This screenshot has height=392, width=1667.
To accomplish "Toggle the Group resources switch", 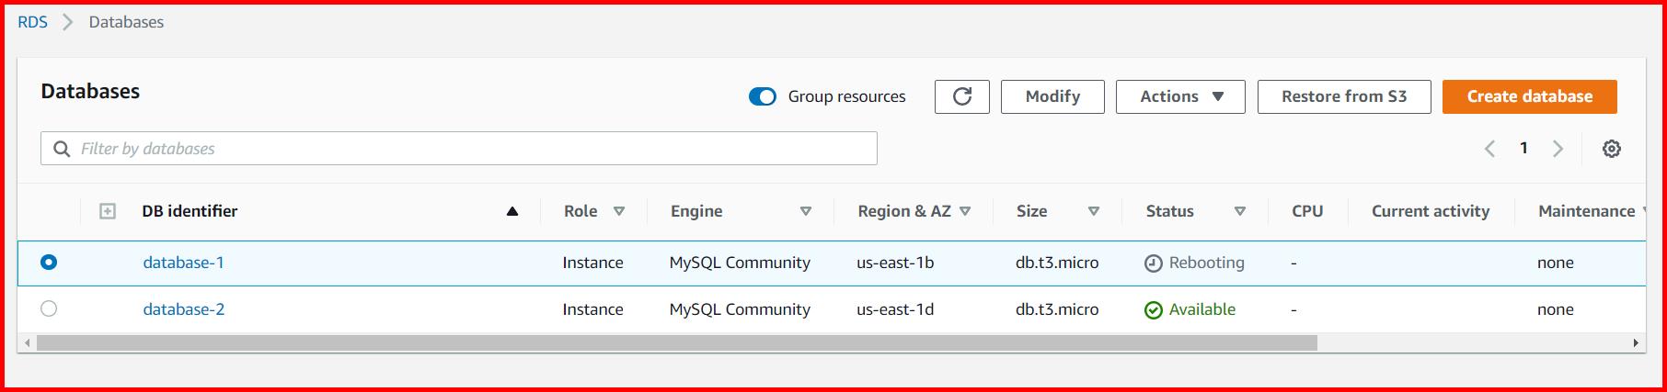I will (x=763, y=96).
